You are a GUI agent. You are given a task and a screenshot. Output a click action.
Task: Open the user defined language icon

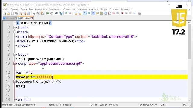[97, 13]
